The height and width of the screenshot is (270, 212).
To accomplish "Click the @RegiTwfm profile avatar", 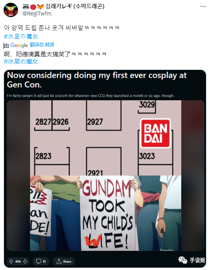I will (x=11, y=10).
